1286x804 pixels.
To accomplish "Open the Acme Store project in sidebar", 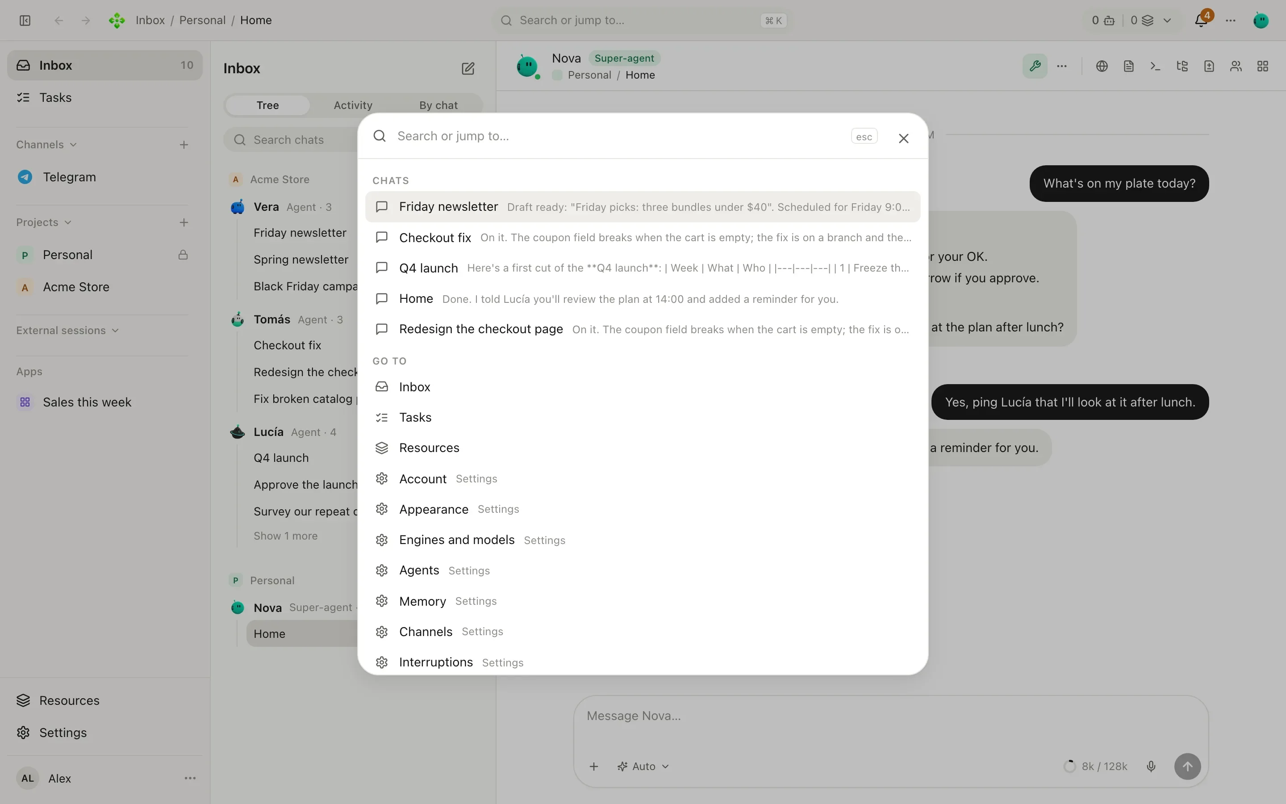I will pyautogui.click(x=104, y=287).
